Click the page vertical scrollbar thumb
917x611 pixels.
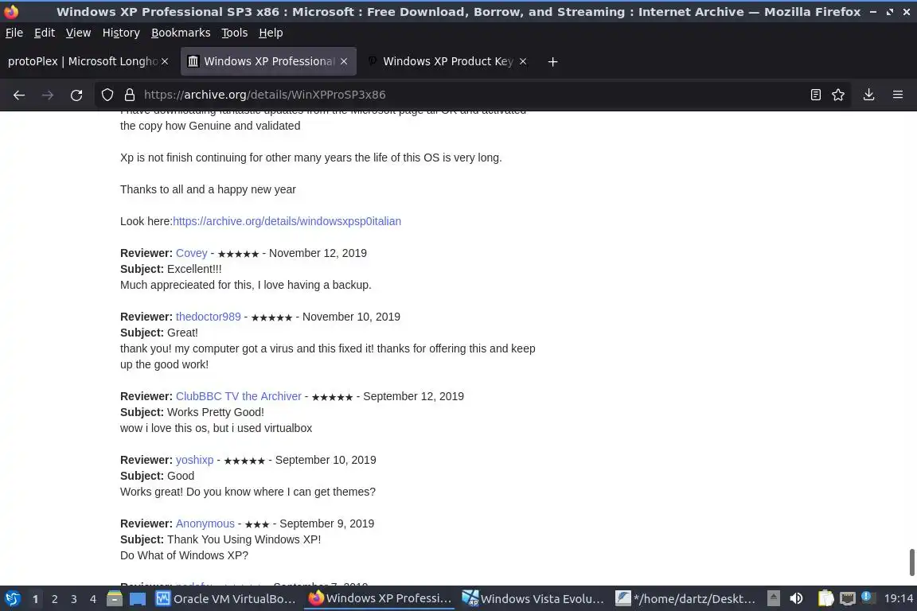click(911, 562)
